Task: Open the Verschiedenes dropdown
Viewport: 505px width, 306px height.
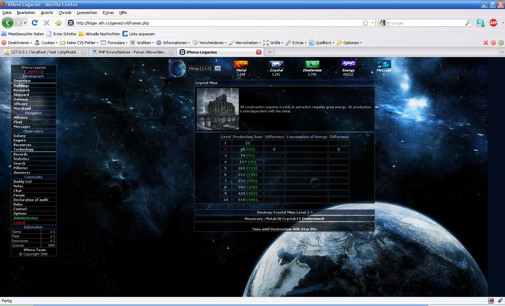Action: 209,43
